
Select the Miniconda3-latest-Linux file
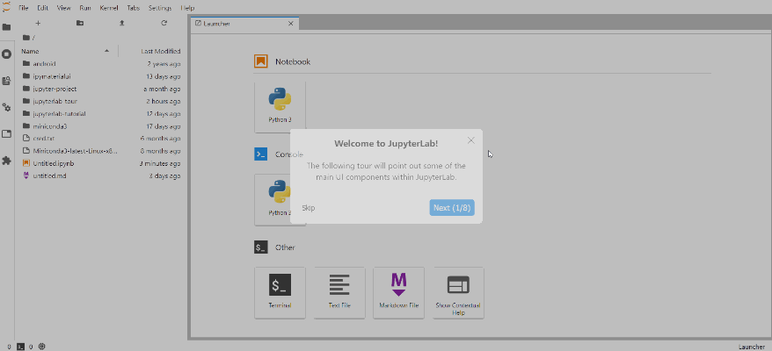100,151
